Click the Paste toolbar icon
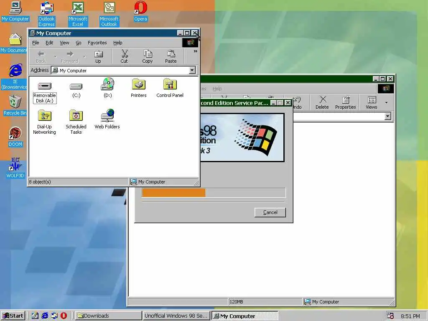 click(x=171, y=57)
